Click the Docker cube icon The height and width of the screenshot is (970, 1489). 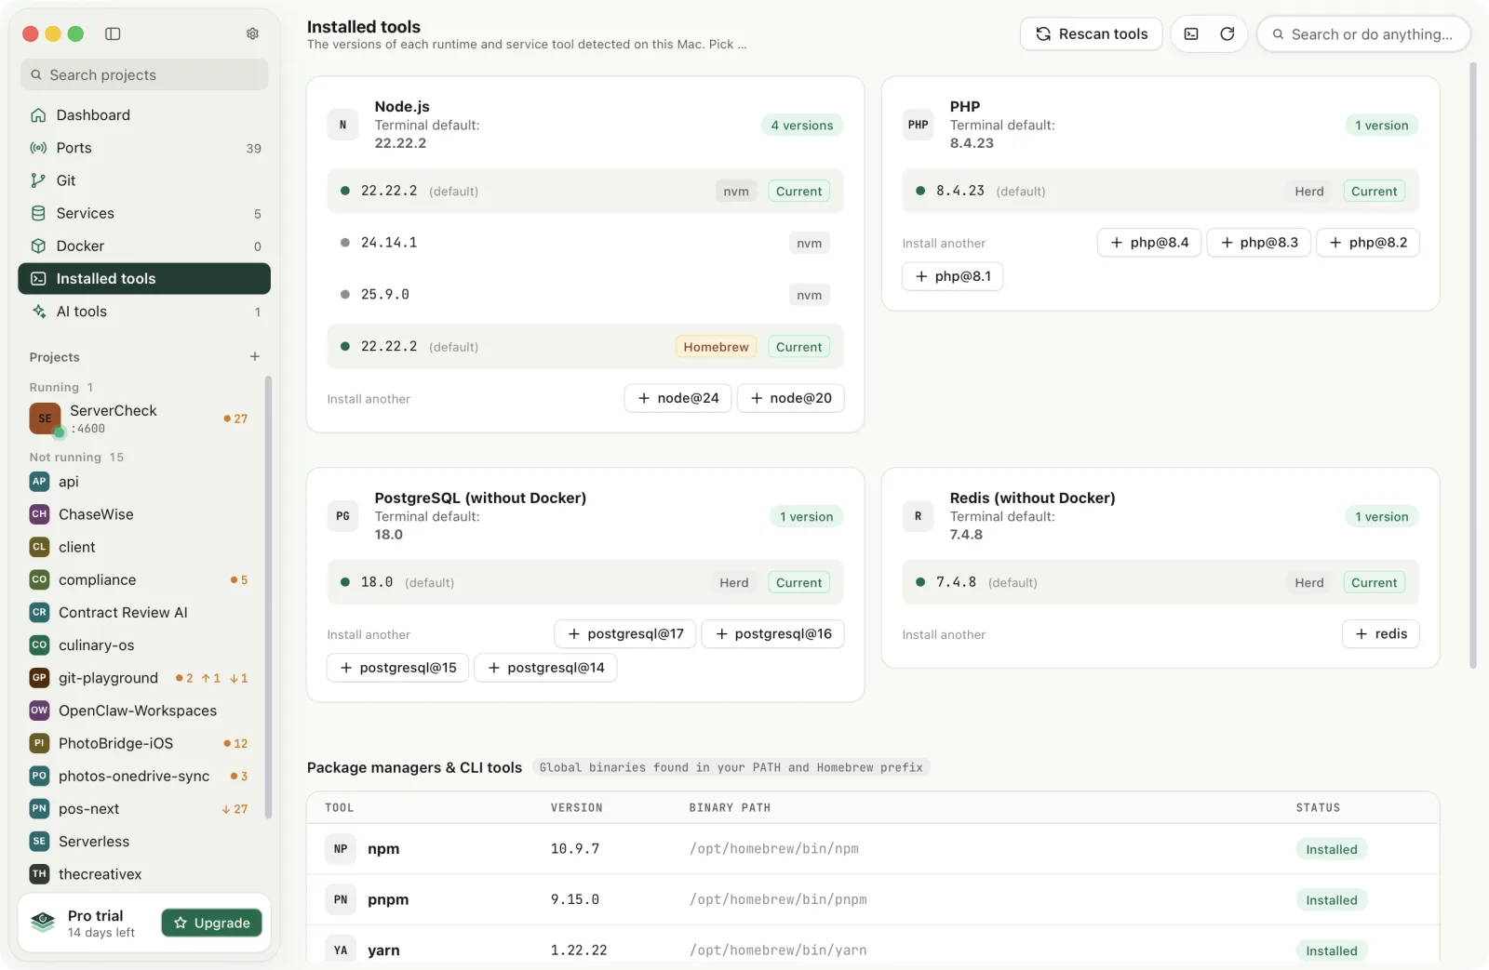(x=38, y=246)
